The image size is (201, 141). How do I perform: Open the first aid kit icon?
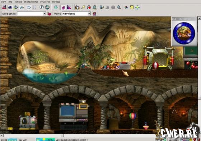(x=89, y=8)
